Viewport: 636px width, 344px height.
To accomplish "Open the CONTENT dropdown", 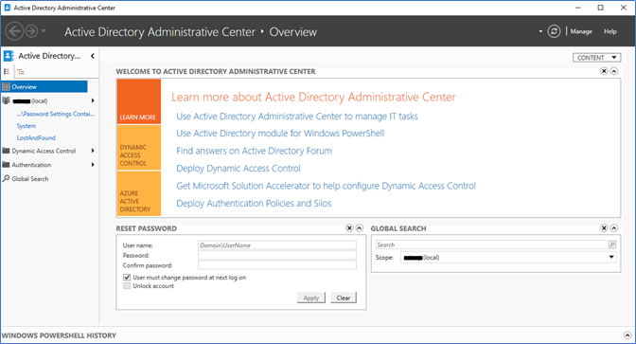I will point(596,58).
